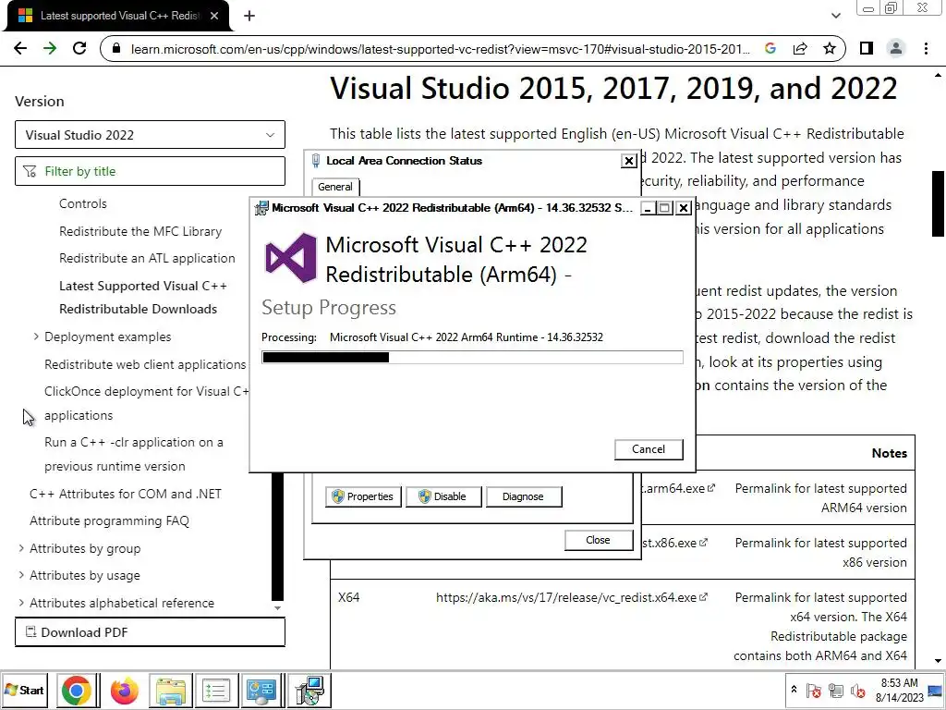Viewport: 946px width, 710px height.
Task: Click the profile avatar icon in Chrome
Action: [896, 48]
